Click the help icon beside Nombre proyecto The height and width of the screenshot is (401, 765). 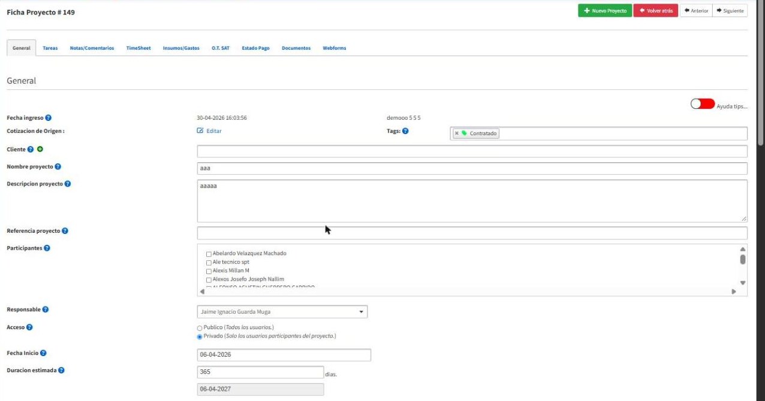[x=58, y=167]
